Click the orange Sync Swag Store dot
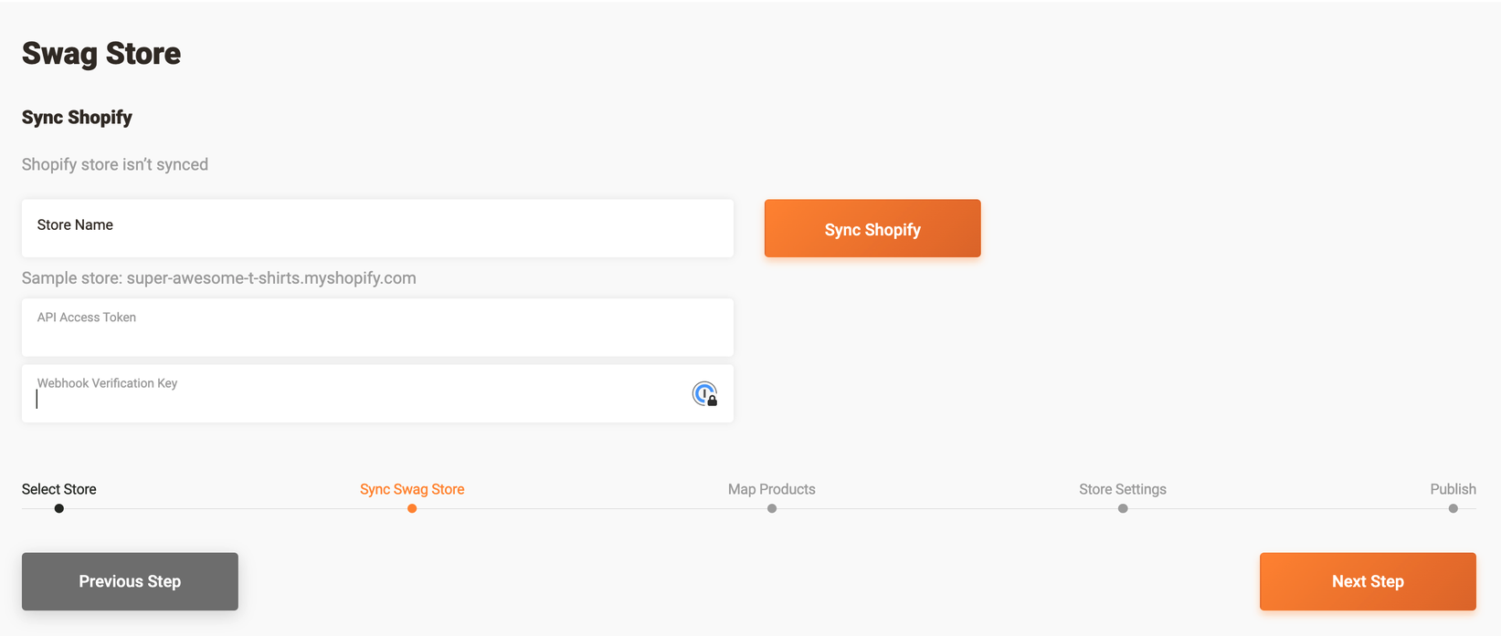1501x636 pixels. (x=412, y=508)
